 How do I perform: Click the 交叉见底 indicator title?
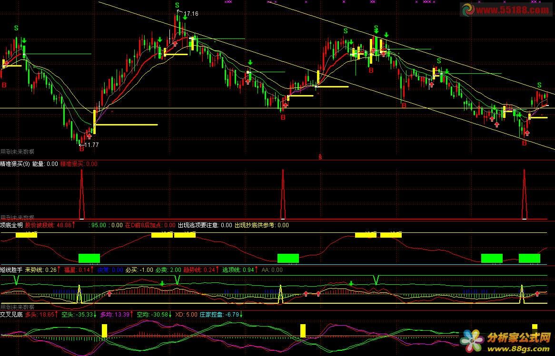click(11, 314)
